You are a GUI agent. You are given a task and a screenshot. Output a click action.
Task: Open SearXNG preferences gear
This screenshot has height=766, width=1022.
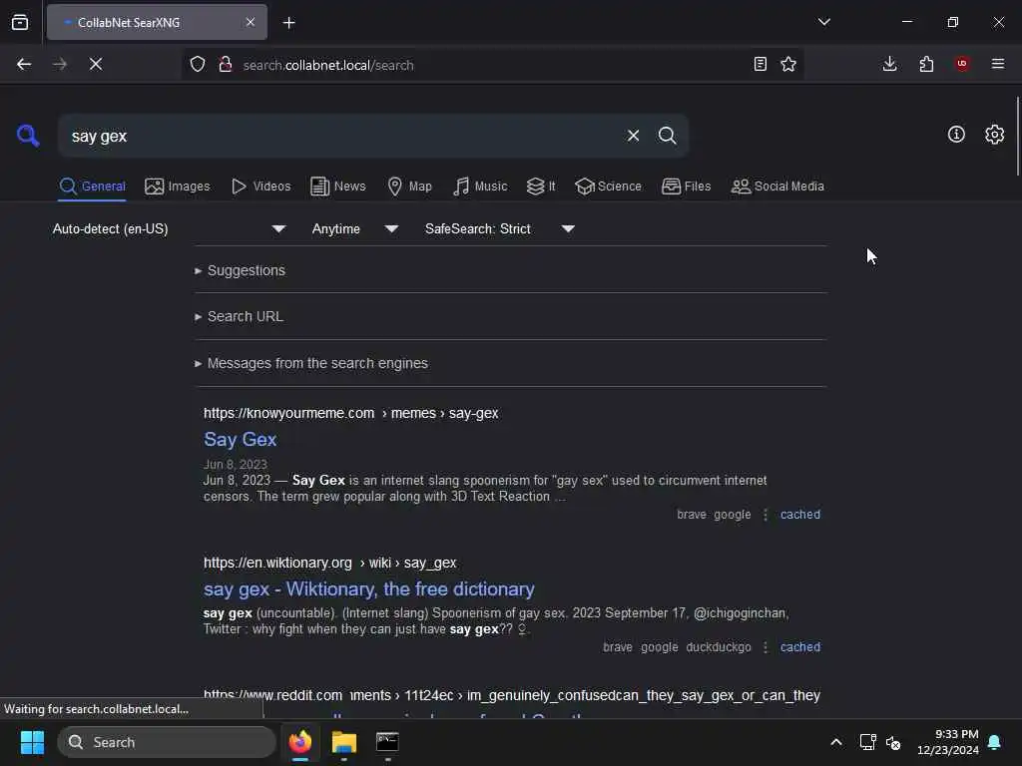[994, 135]
